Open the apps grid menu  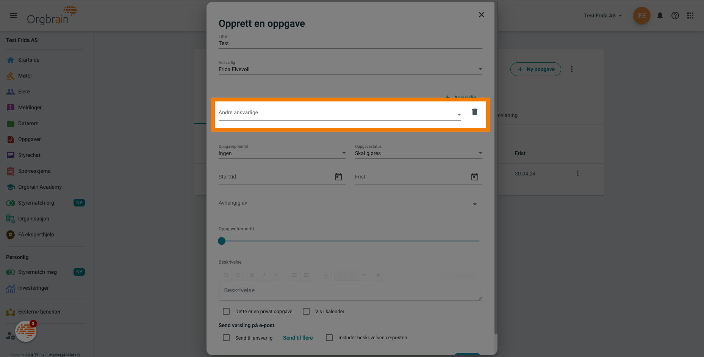point(690,16)
